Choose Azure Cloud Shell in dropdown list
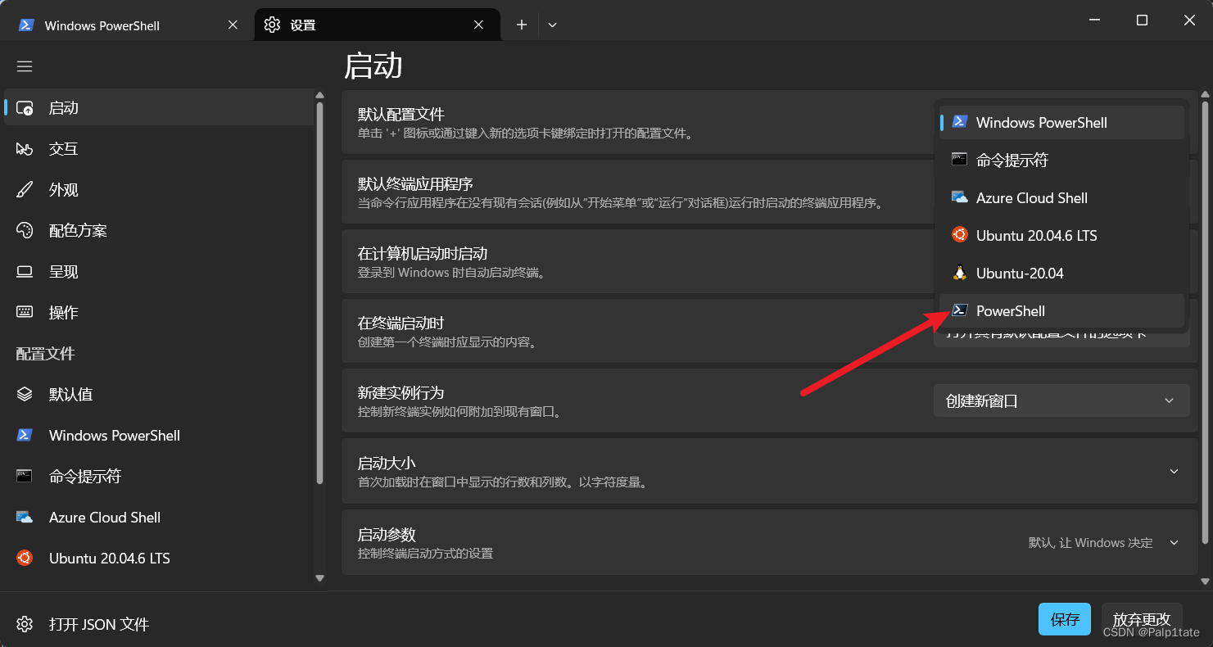The image size is (1213, 647). tap(1061, 197)
